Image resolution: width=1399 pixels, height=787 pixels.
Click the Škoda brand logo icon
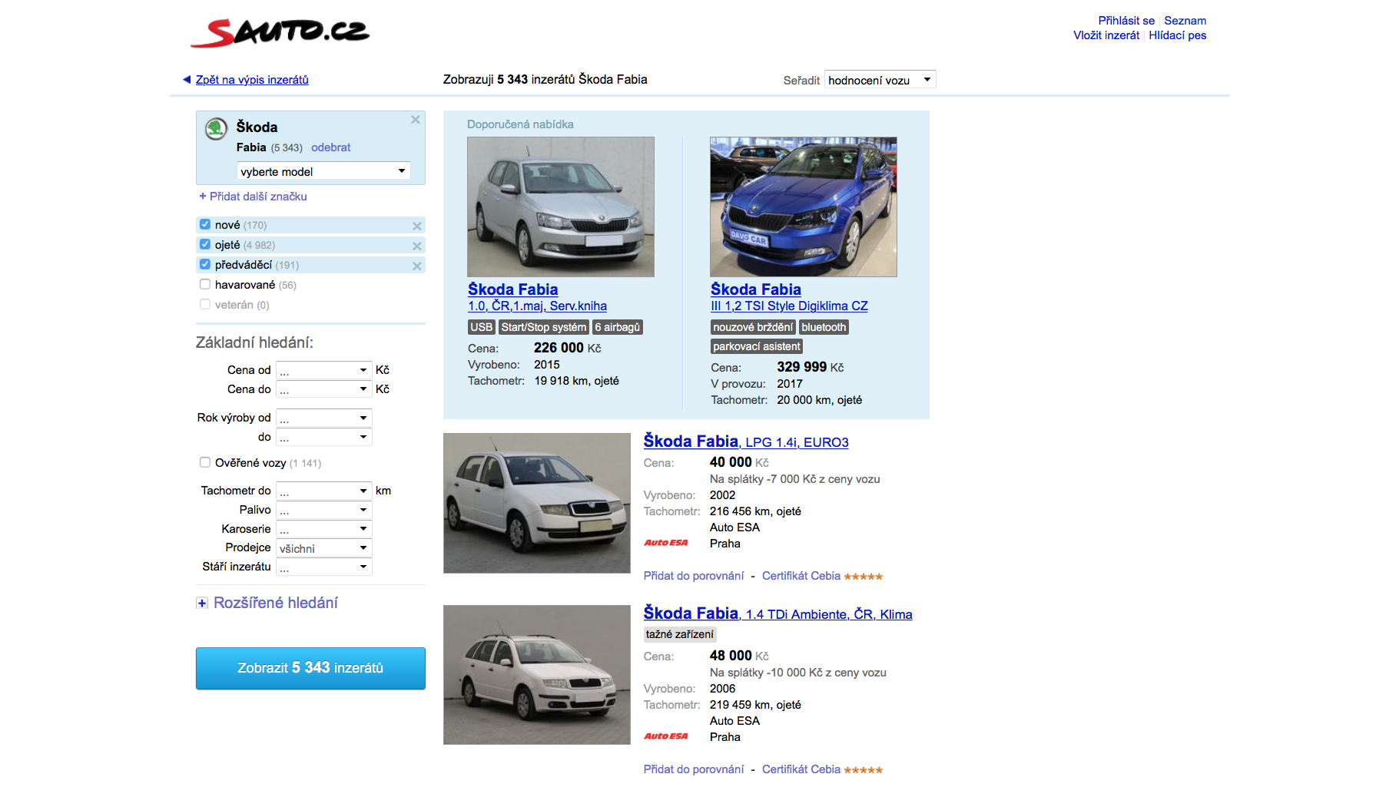pos(216,128)
